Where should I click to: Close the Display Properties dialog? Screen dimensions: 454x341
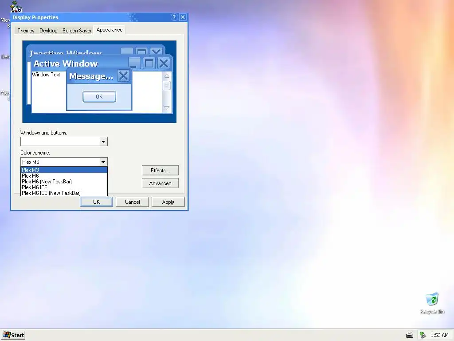[x=183, y=17]
